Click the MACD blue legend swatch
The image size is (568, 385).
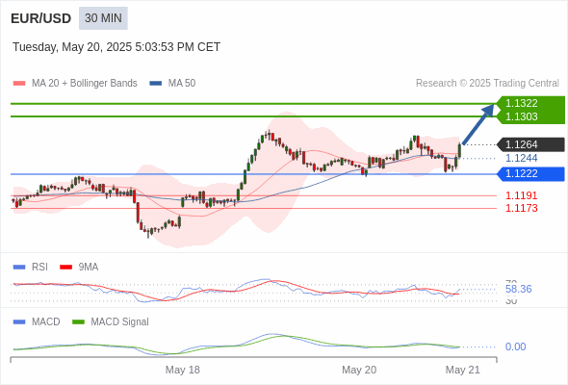(19, 322)
